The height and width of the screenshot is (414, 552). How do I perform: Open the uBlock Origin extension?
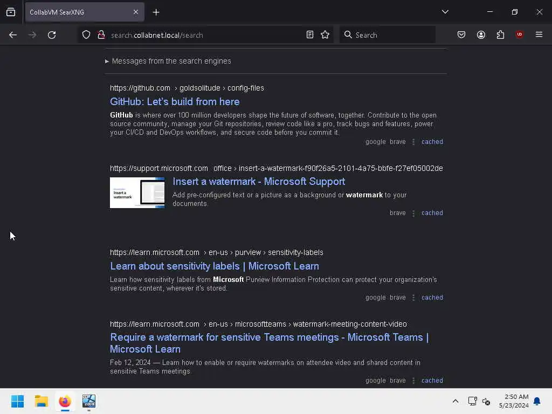[x=519, y=34]
